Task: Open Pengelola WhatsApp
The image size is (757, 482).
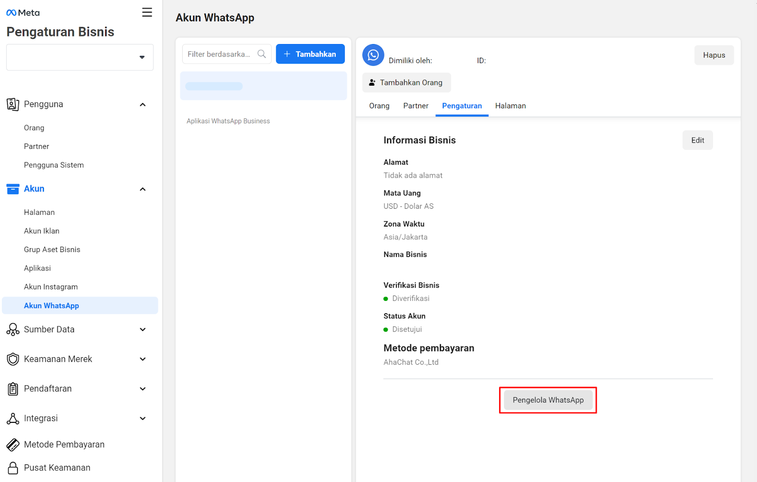Action: coord(548,400)
